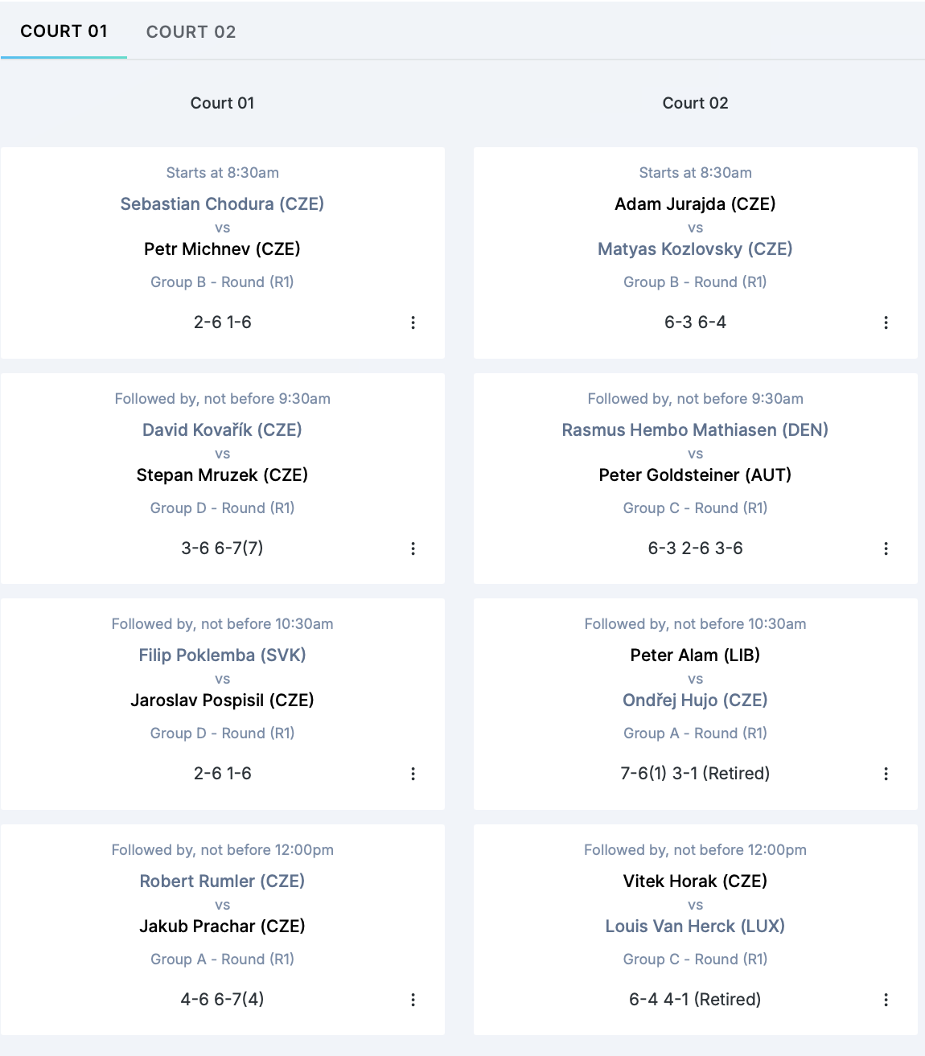Open Ondřej Hujo (CZE) player page
Image resolution: width=925 pixels, height=1056 pixels.
tap(695, 701)
